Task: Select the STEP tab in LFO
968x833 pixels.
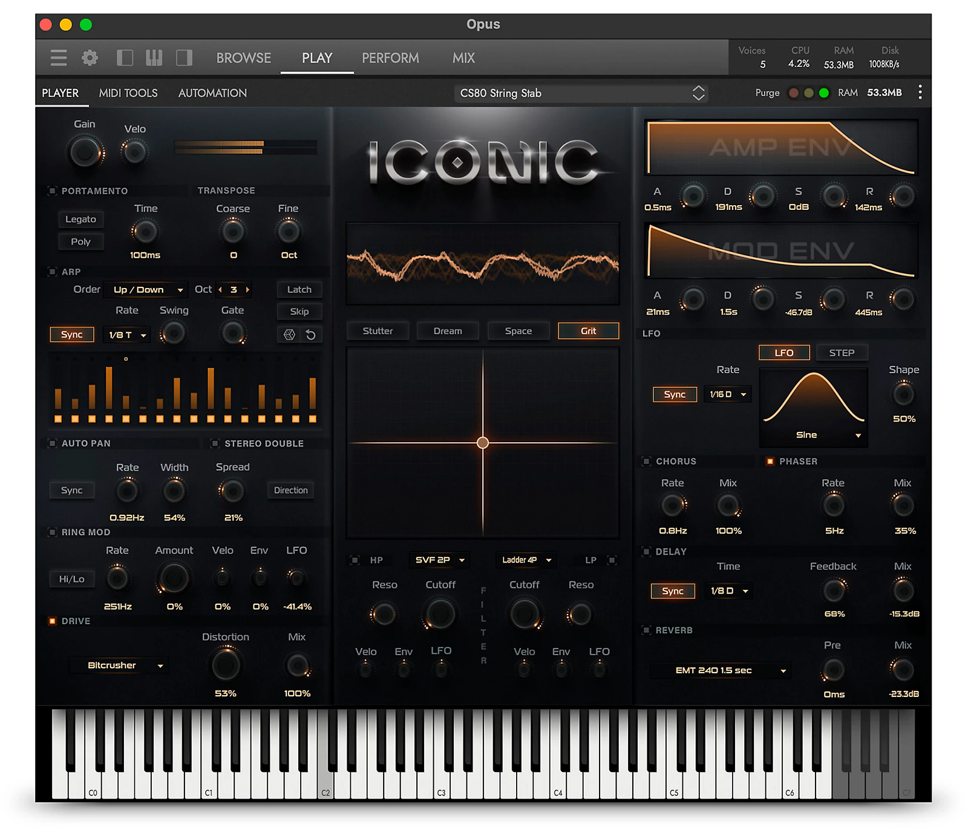Action: tap(842, 353)
